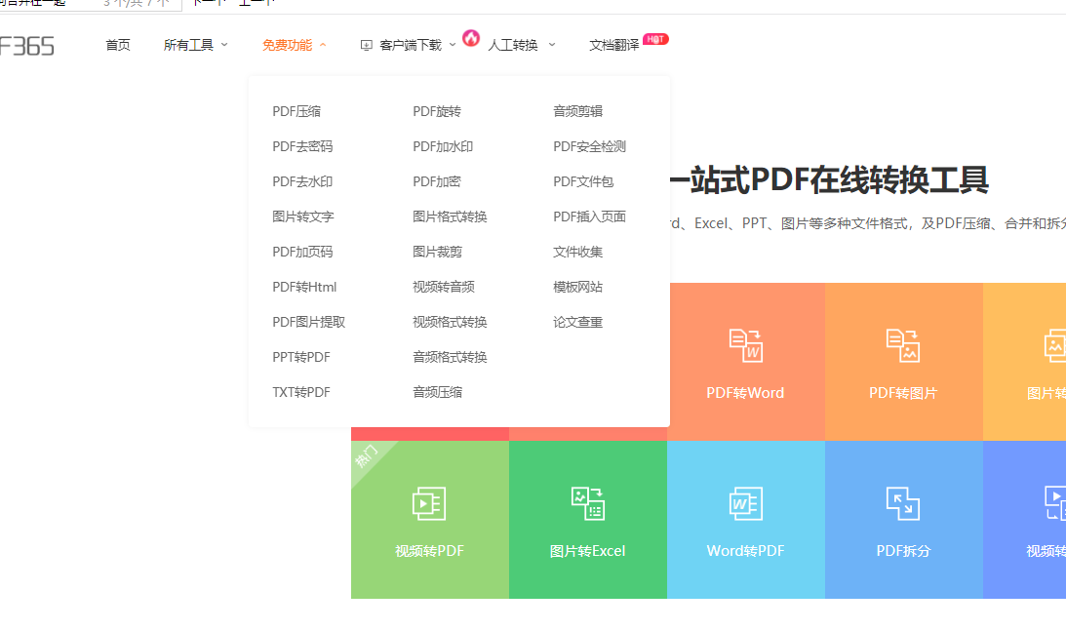Choose PDF去密码 from the dropdown
Screen dimensions: 1066x630
302,147
